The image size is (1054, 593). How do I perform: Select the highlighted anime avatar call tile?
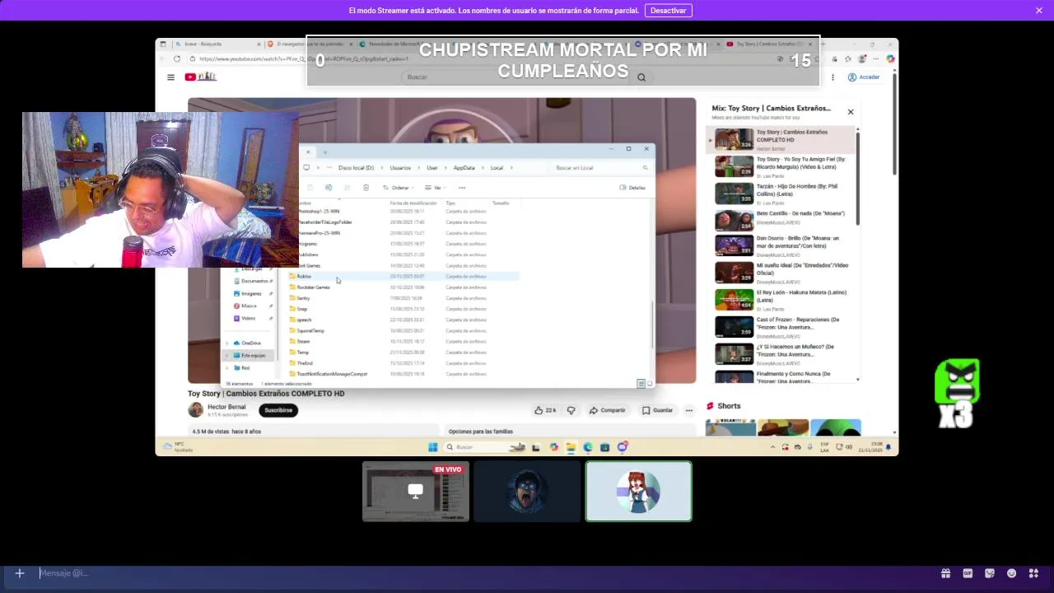638,491
